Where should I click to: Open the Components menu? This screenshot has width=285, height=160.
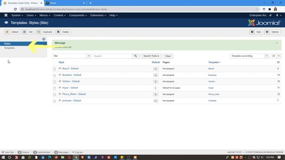point(78,15)
